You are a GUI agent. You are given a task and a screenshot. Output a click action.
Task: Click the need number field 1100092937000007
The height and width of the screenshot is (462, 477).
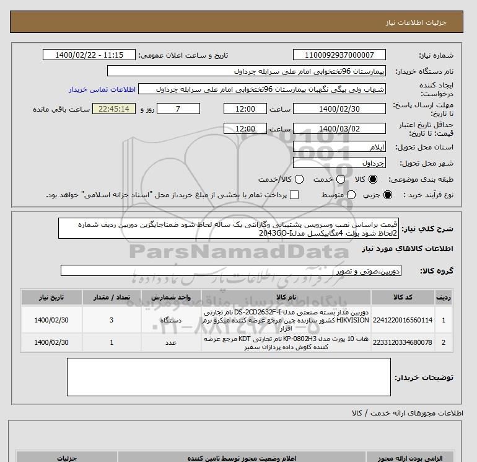tap(339, 55)
